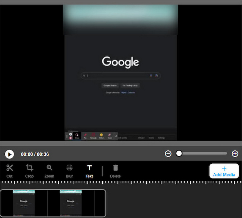Select the first clip thumbnail in timeline

[24, 203]
